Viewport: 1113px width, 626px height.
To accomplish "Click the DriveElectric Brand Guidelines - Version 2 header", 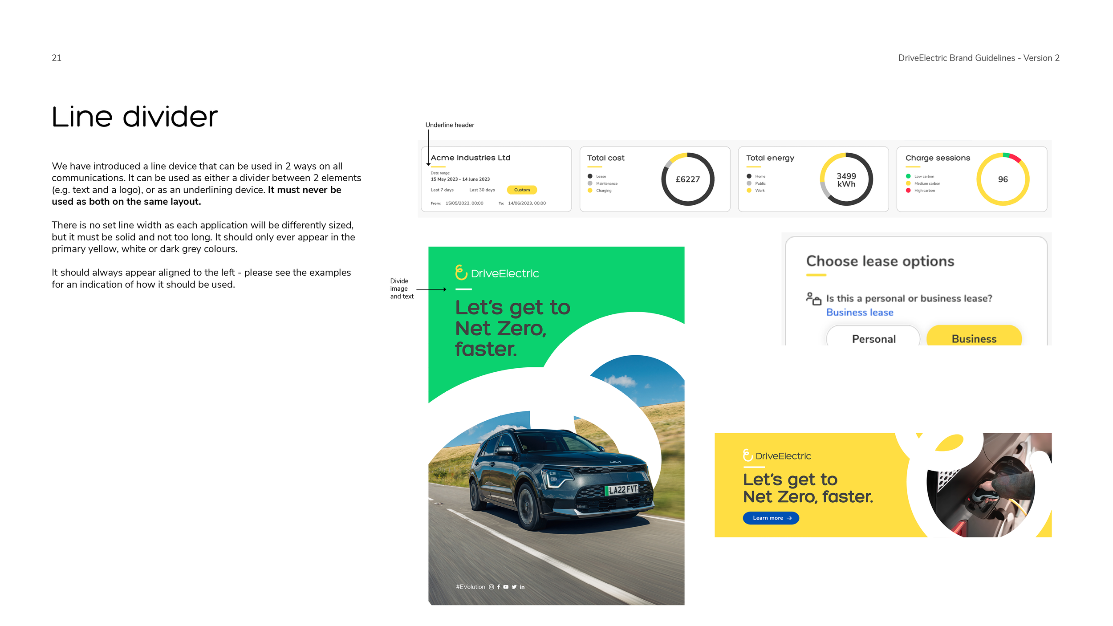I will (x=979, y=58).
